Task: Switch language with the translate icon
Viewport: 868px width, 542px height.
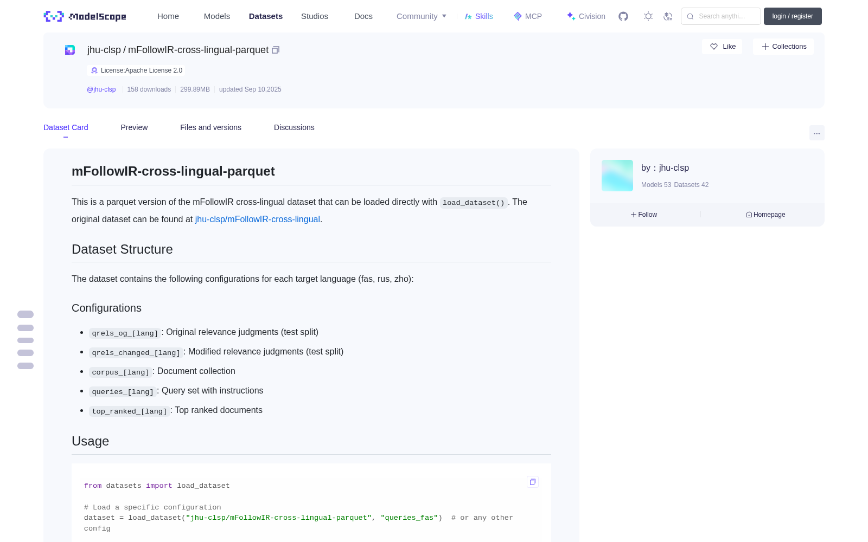Action: pos(668,16)
